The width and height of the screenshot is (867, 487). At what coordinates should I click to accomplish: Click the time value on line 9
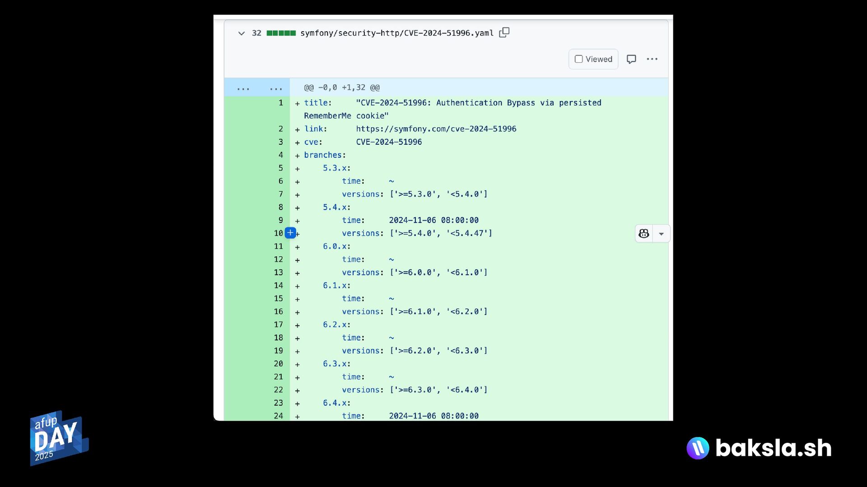tap(434, 221)
